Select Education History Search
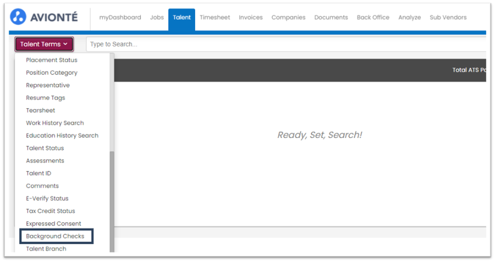 click(x=62, y=135)
